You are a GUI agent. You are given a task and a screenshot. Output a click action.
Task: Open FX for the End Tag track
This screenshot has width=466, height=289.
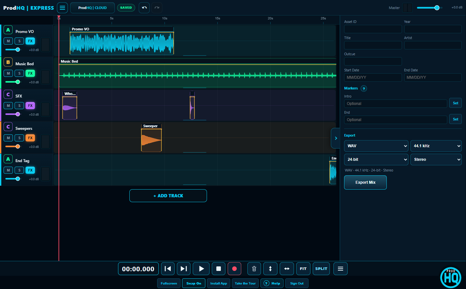coord(30,170)
